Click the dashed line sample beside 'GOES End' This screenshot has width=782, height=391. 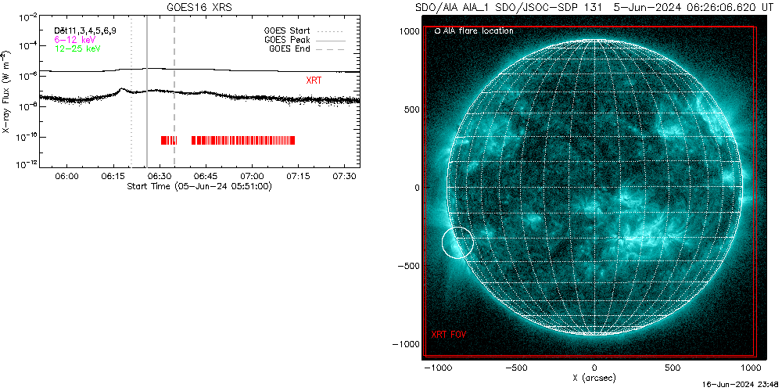click(x=331, y=48)
